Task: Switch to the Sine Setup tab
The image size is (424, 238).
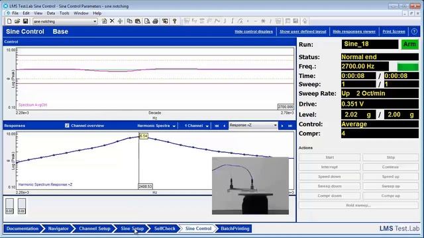Action: (132, 229)
